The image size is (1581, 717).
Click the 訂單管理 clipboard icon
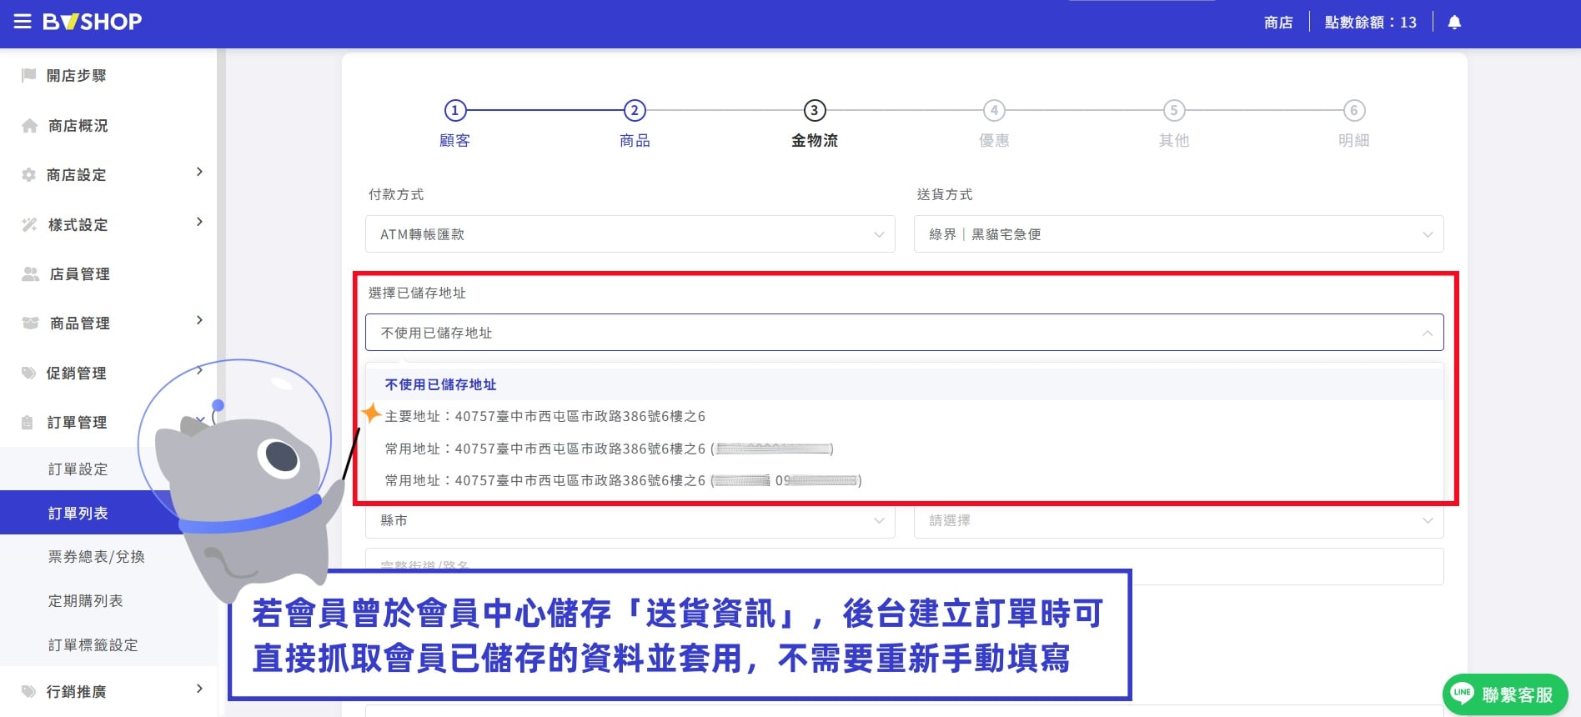click(28, 422)
